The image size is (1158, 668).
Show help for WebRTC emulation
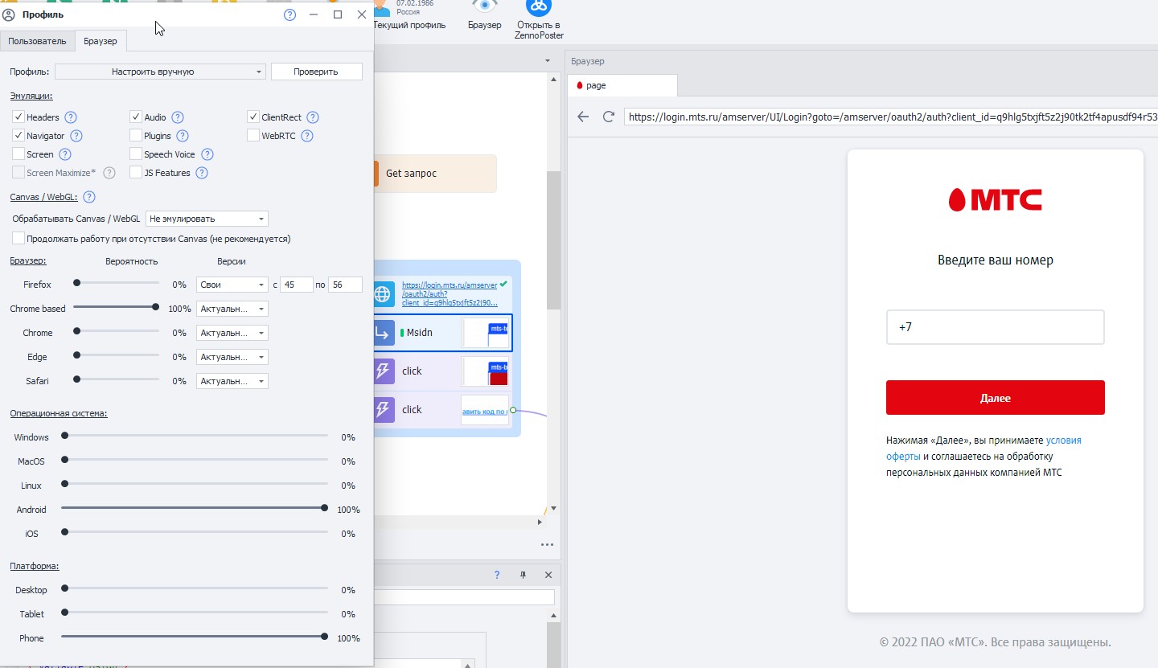point(307,136)
